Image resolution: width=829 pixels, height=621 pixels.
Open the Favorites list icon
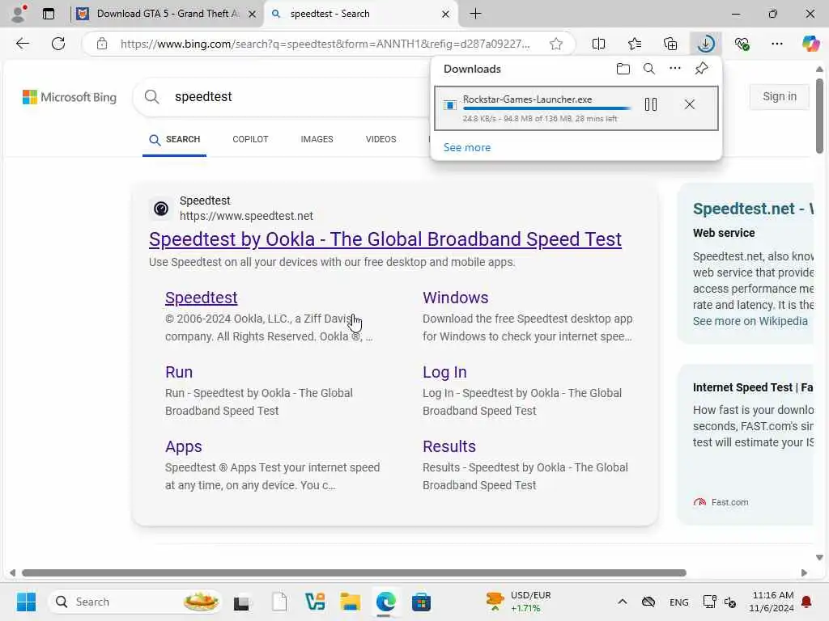coord(635,44)
